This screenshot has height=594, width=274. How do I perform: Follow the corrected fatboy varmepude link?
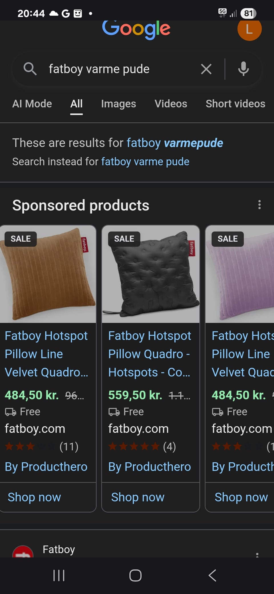[175, 143]
